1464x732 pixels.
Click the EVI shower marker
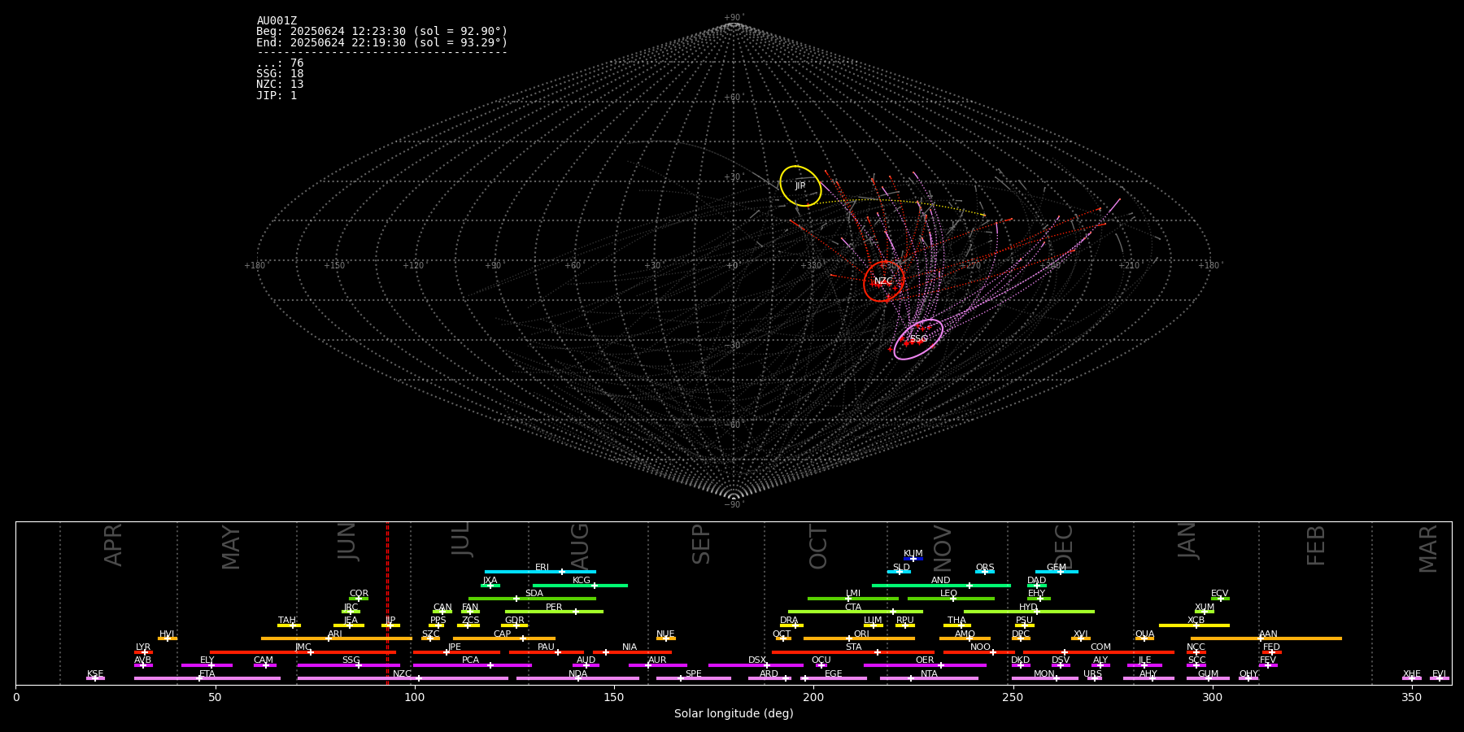(x=1440, y=678)
